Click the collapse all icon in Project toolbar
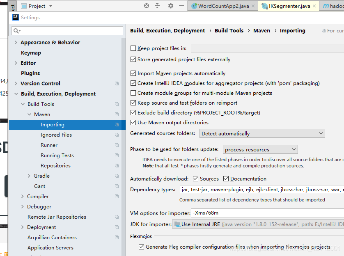 157,6
